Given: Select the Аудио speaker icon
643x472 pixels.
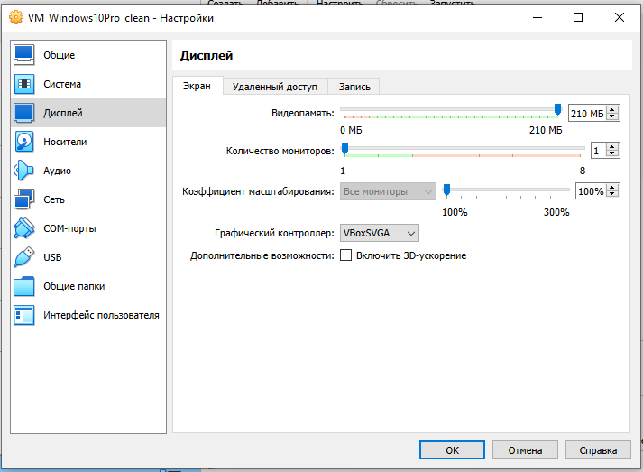Looking at the screenshot, I should pyautogui.click(x=24, y=171).
